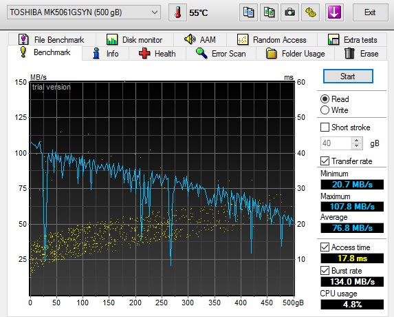Viewport: 394px width, 317px height.
Task: Save screenshot with camera icon
Action: tap(289, 12)
